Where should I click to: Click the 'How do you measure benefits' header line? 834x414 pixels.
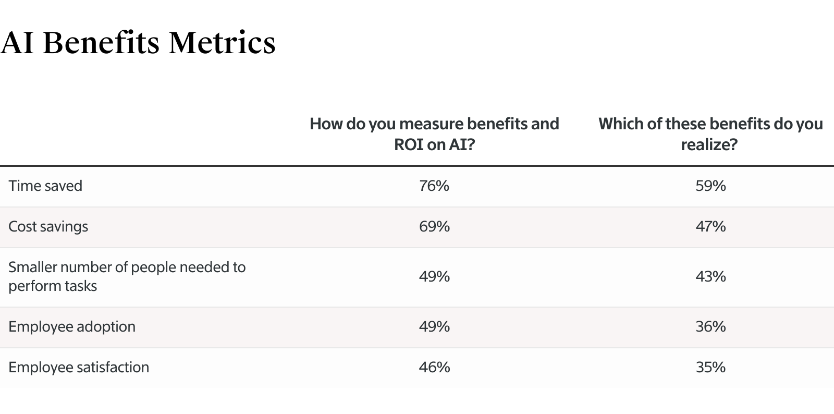[x=434, y=124]
